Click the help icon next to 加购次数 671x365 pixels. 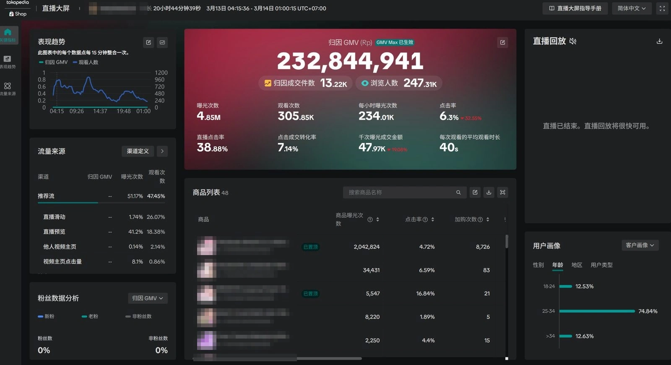coord(480,219)
